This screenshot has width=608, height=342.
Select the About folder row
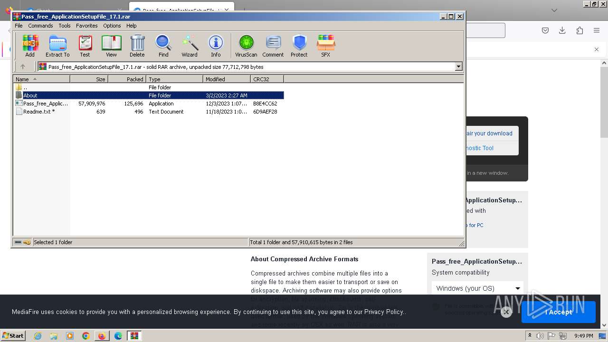point(149,95)
